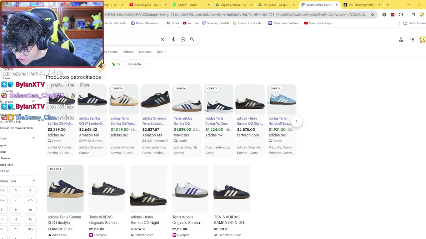Expand the 21 más stores link

(x=5, y=171)
